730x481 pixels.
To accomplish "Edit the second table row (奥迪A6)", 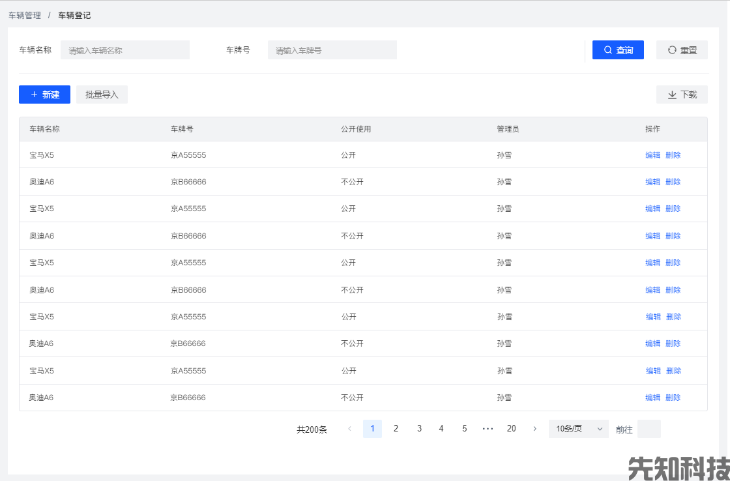I will click(x=652, y=182).
